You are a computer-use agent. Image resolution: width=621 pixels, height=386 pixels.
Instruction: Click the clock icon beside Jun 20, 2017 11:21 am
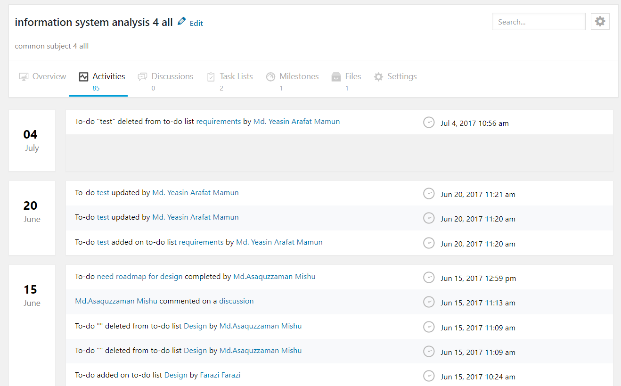[x=429, y=194]
